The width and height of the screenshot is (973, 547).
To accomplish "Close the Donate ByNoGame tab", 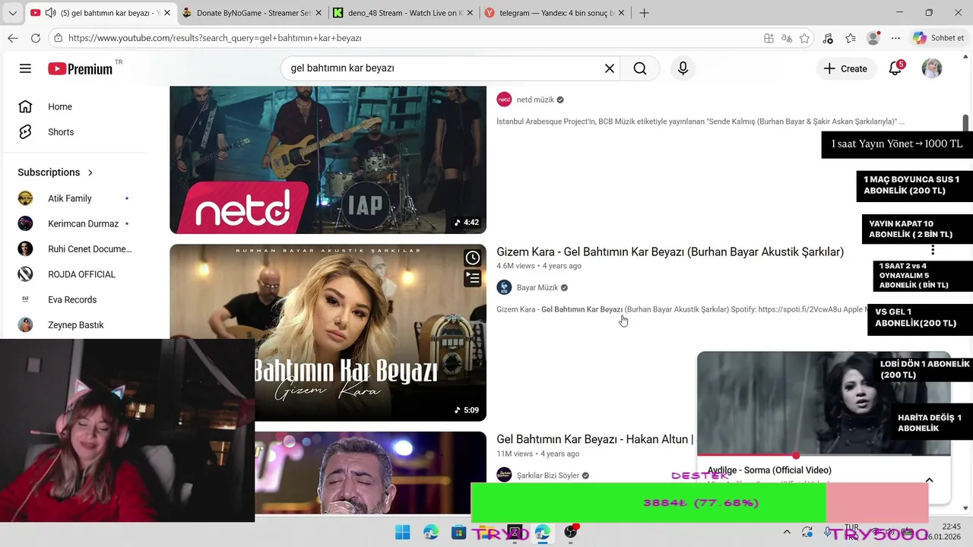I will coord(318,13).
